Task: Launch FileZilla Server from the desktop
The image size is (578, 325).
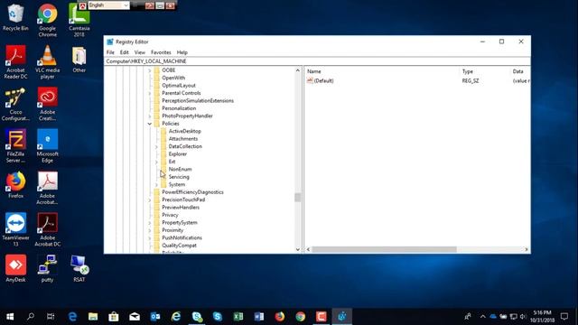Action: 15,146
